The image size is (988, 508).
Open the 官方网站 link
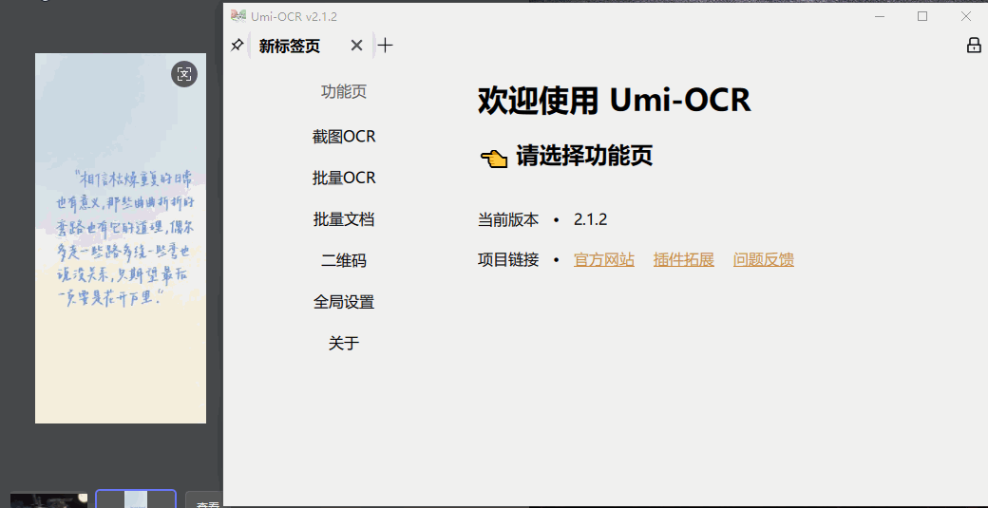[x=604, y=259]
